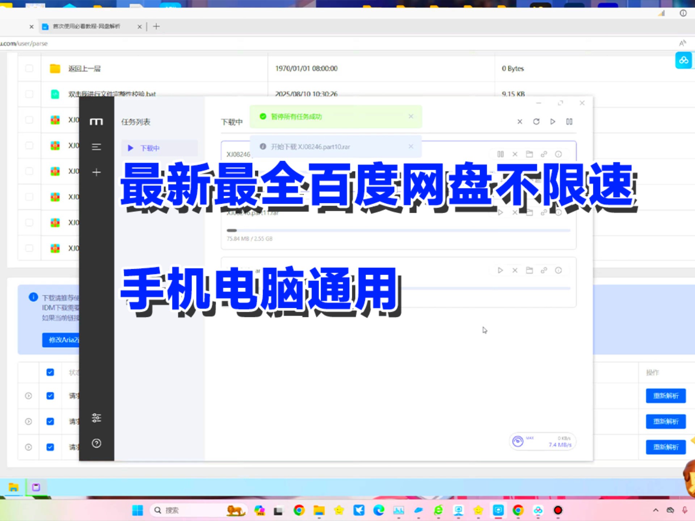Close the 首次使用必看教程 browser tab

point(139,26)
